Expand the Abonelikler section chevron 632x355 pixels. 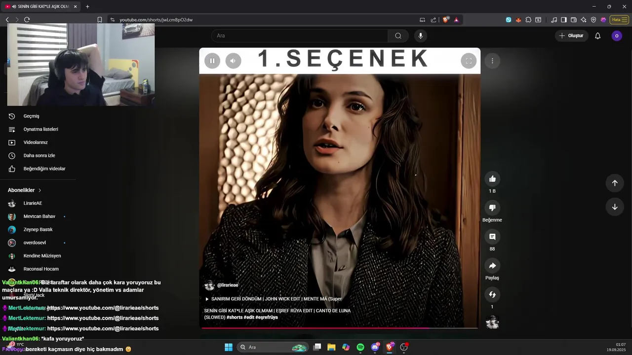40,190
